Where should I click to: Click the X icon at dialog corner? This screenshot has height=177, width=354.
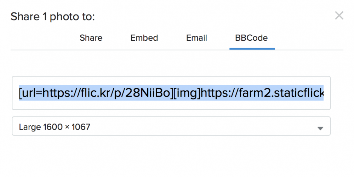tap(339, 16)
